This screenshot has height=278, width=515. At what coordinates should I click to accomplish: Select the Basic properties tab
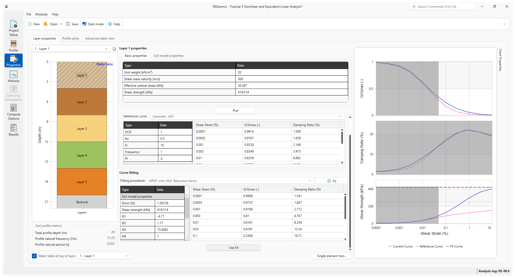coord(136,56)
